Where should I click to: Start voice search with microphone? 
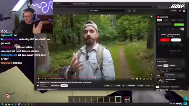[134, 11]
